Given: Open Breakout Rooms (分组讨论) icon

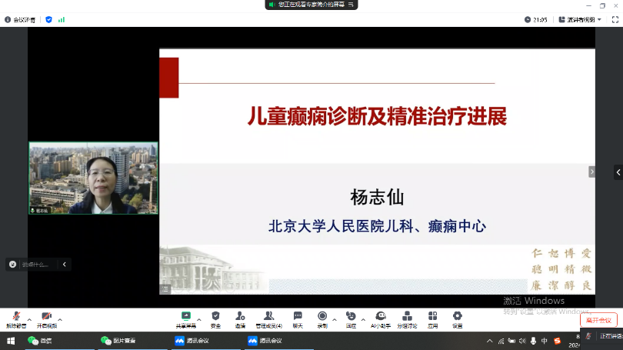Looking at the screenshot, I should tap(407, 316).
